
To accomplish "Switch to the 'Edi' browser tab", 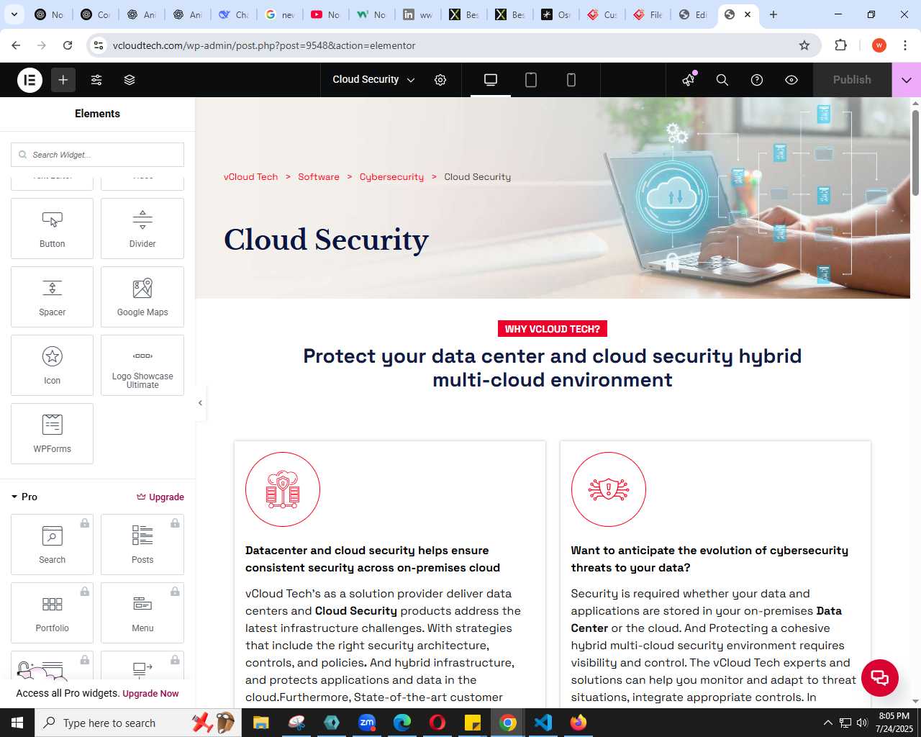I will (x=694, y=14).
